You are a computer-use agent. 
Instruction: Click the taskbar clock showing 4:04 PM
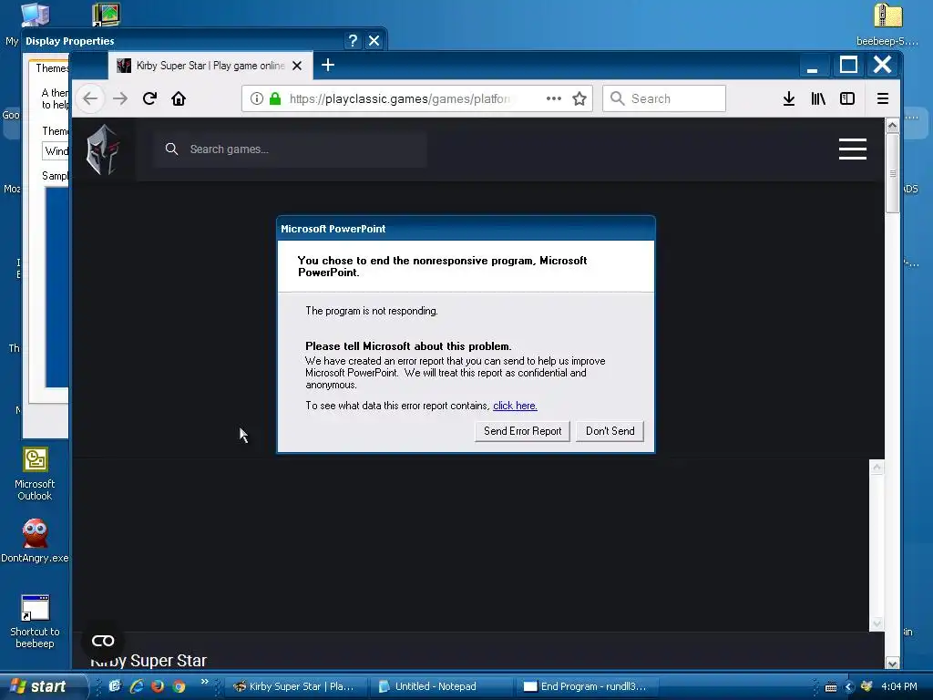tap(899, 687)
